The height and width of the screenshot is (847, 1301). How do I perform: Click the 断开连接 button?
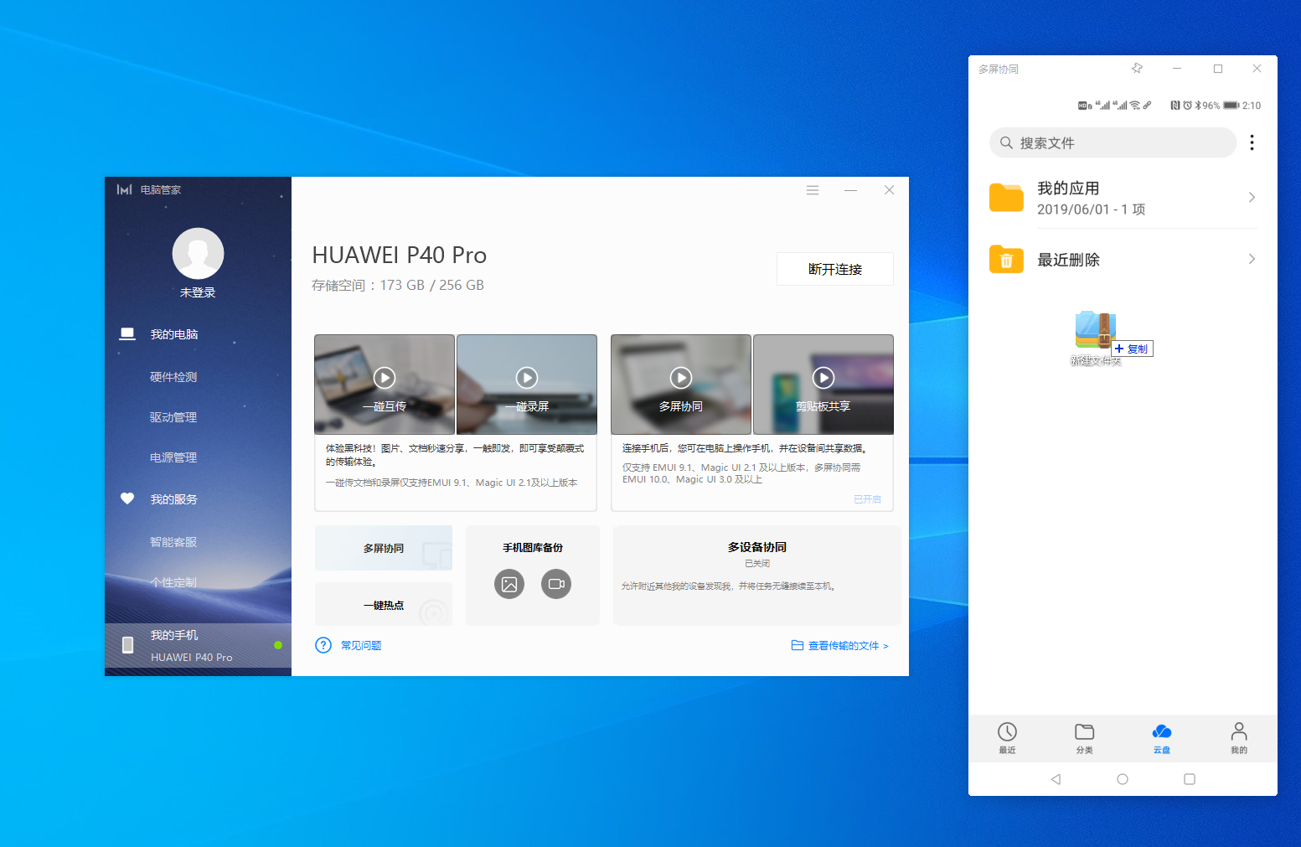coord(834,269)
